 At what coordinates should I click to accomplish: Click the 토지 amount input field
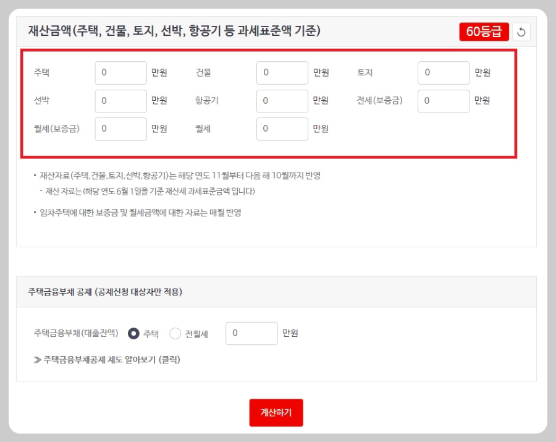[444, 72]
